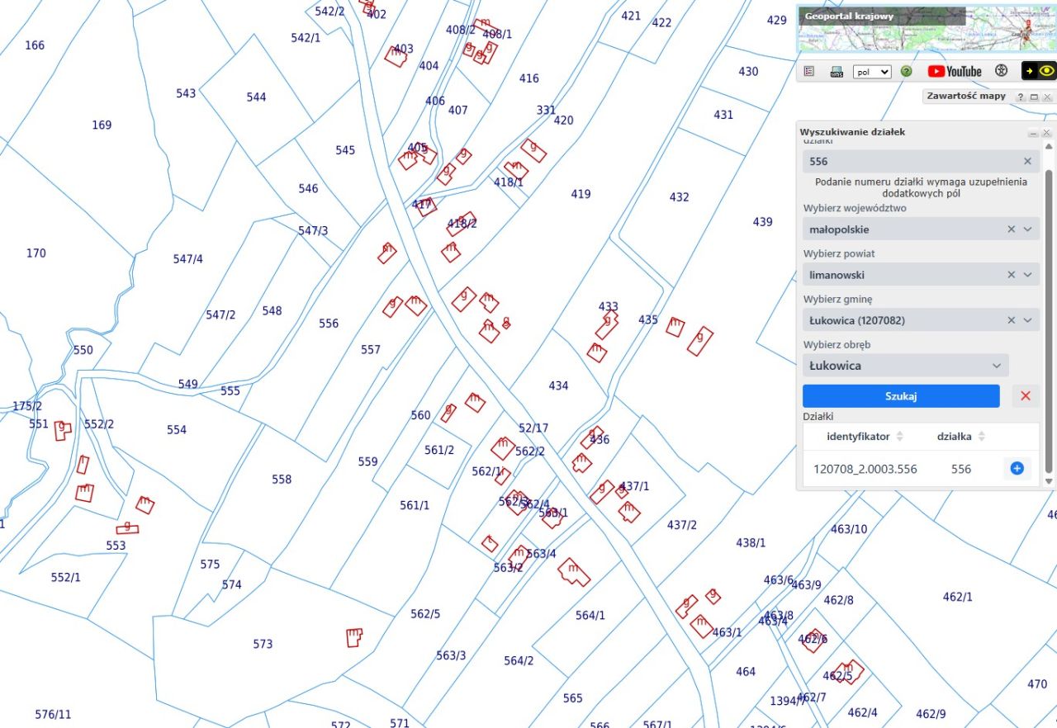Select parcel 573 on the map
Image resolution: width=1057 pixels, height=728 pixels.
pyautogui.click(x=263, y=645)
